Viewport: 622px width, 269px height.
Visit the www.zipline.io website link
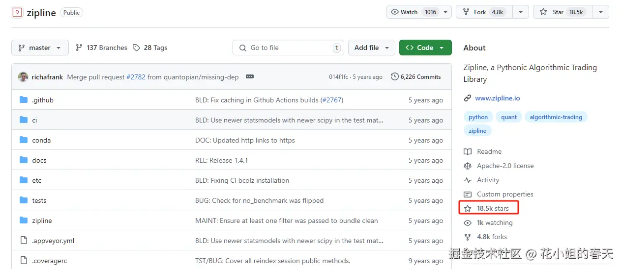[497, 98]
